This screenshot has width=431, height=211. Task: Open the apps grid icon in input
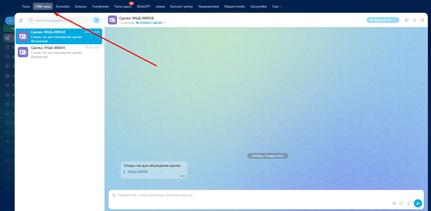(x=394, y=203)
